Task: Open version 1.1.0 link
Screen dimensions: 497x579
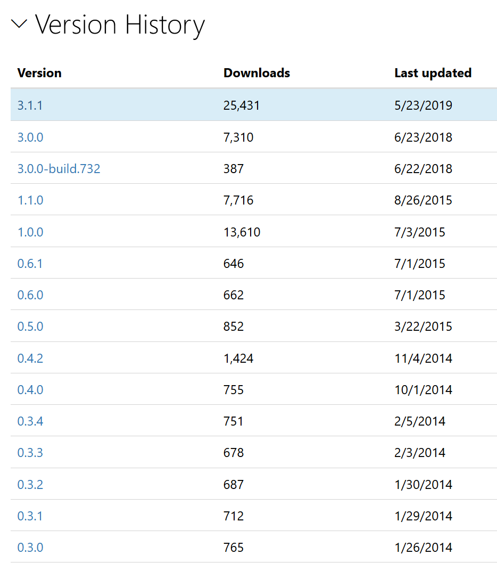Action: 30,200
